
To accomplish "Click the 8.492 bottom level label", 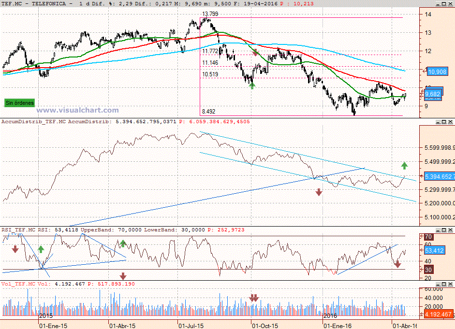I will 208,111.
